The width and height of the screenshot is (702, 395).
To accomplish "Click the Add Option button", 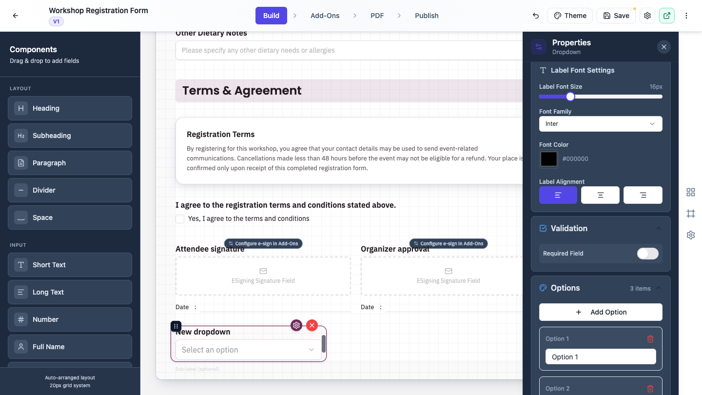I will [x=601, y=312].
